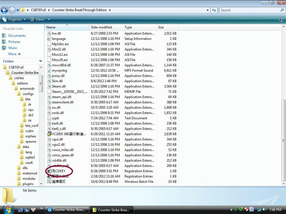The width and height of the screenshot is (286, 214).
Task: Click into the Search input field
Action: point(249,10)
